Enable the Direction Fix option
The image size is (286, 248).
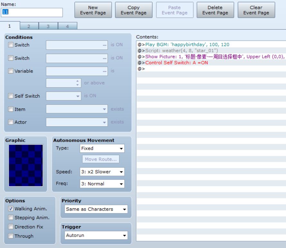click(x=11, y=227)
